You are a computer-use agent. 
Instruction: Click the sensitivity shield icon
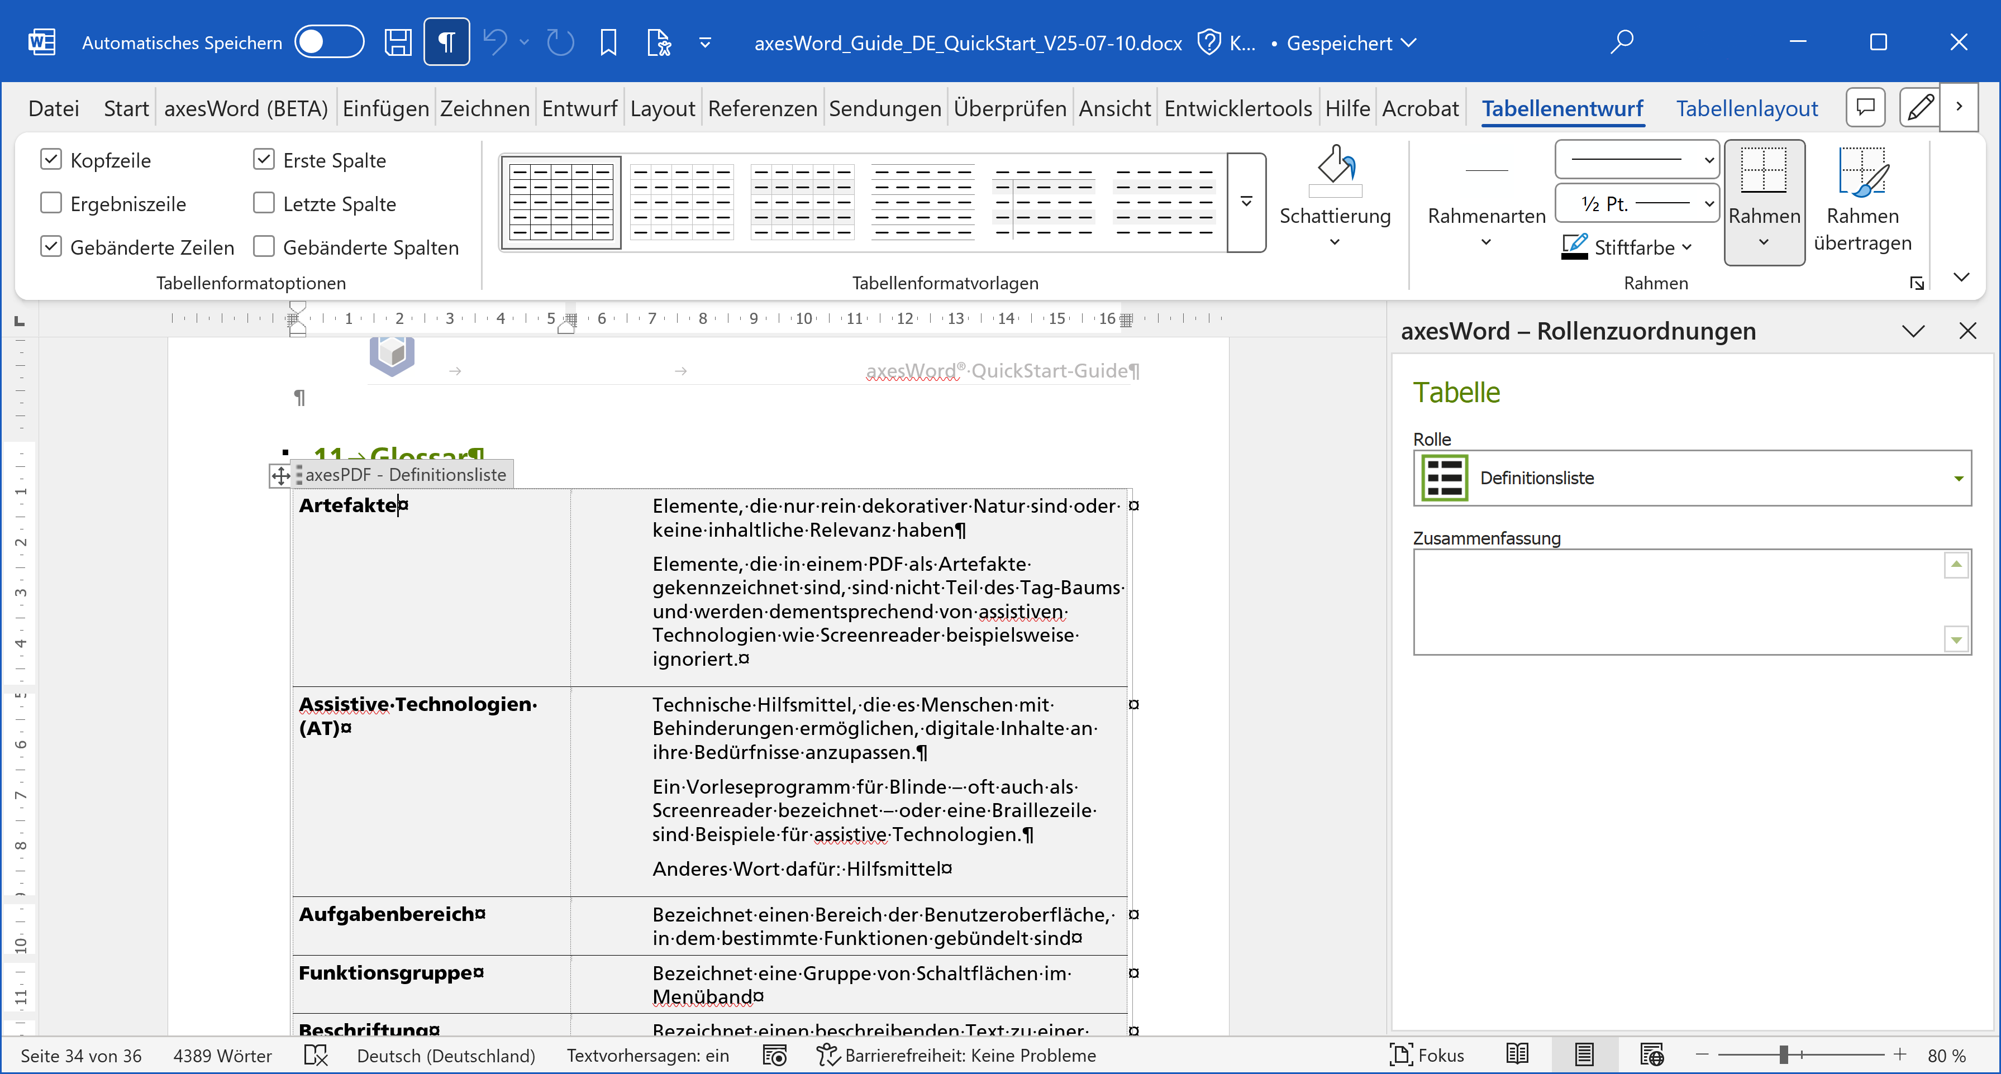[1209, 42]
